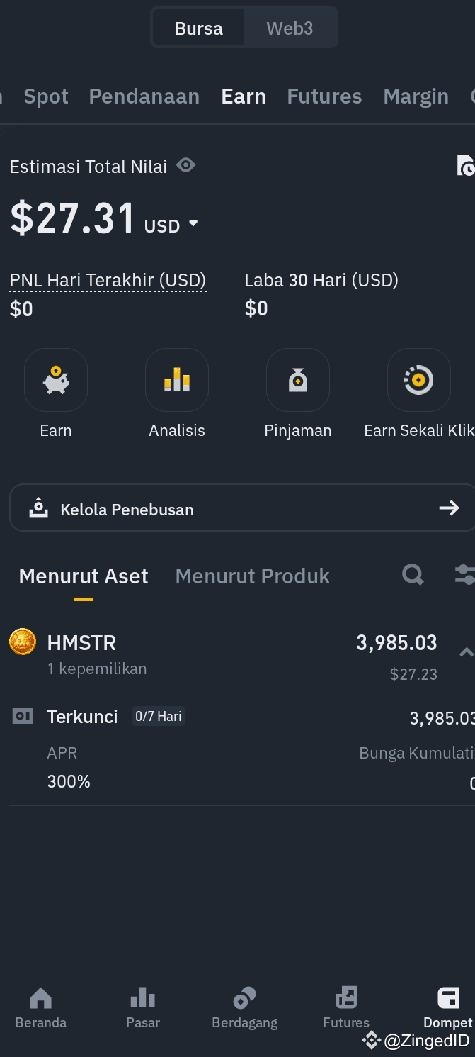
Task: Collapse the HMSTR asset details
Action: pyautogui.click(x=466, y=652)
